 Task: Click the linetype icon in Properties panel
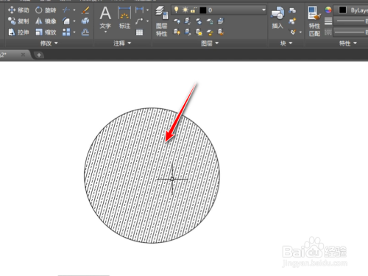[328, 32]
